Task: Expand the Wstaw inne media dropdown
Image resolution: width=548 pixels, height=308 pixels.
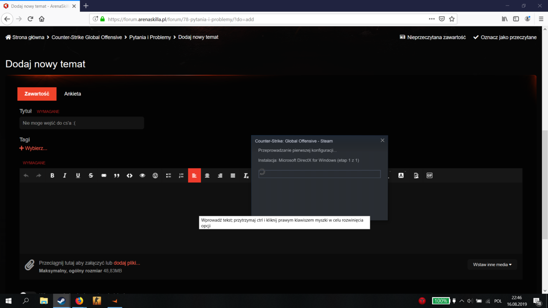Action: click(492, 265)
